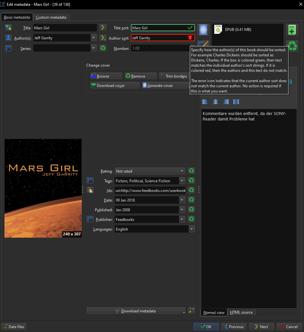Clear the Publisher with its recycle icon
304x332 pixels.
pos(191,219)
